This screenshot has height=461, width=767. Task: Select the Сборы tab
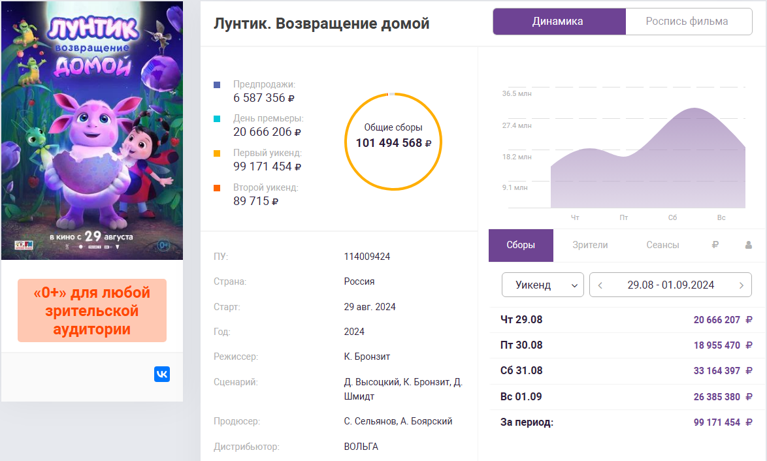521,245
